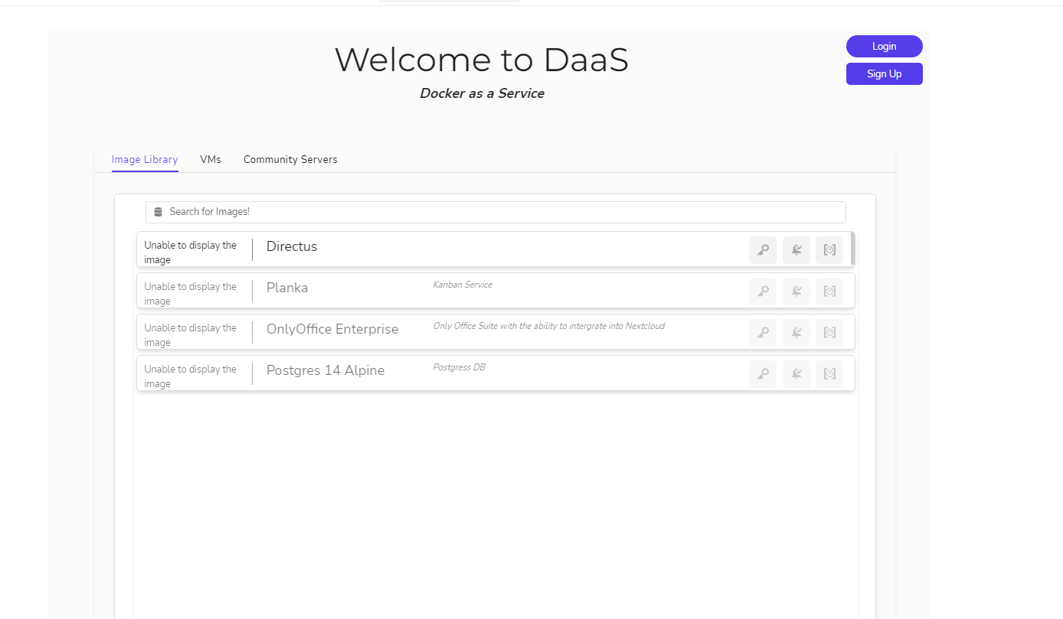Click the bracketed clock icon for Postgres 14 Alpine
Screen dimensions: 1063x619
[x=829, y=374]
